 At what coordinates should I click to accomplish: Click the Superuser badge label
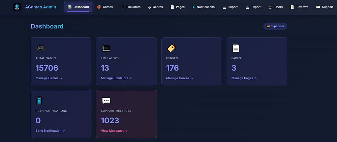coord(277,26)
